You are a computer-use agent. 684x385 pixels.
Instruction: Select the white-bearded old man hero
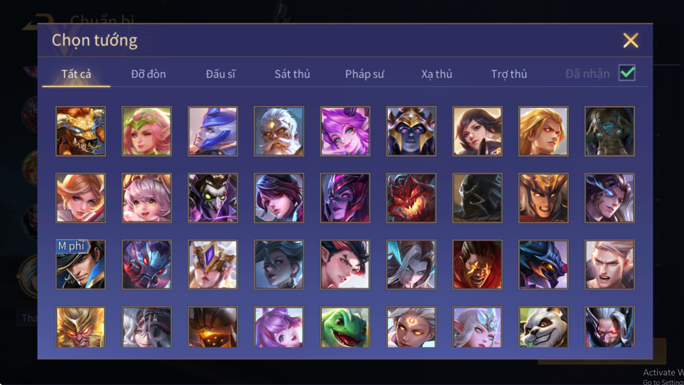click(279, 131)
